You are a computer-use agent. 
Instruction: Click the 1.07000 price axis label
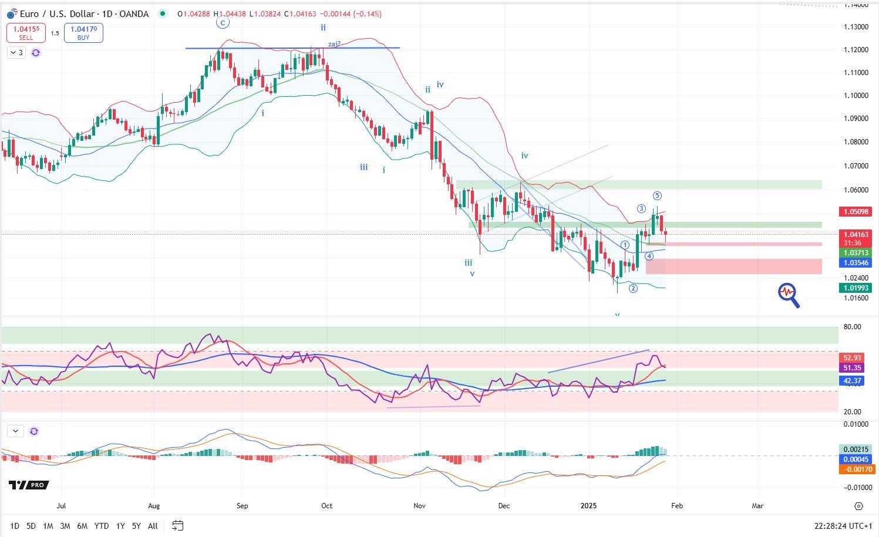856,166
